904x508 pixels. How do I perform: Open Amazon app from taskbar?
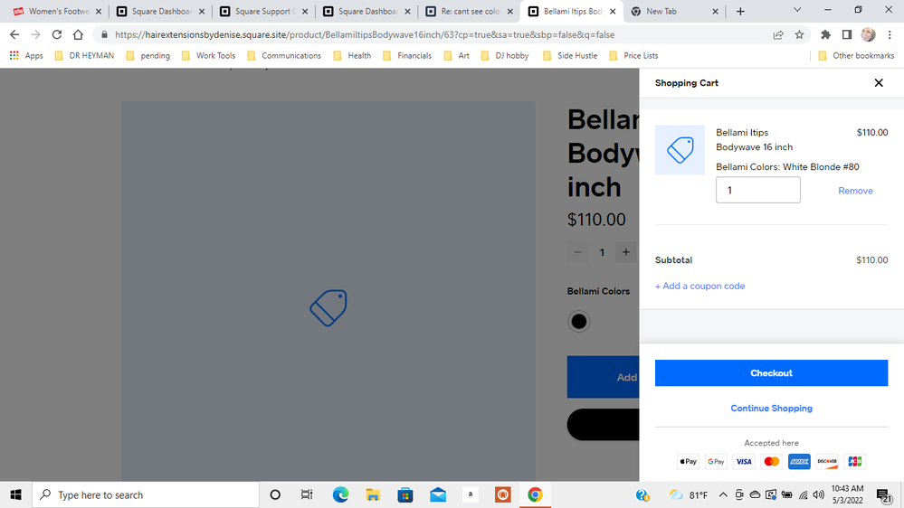471,494
